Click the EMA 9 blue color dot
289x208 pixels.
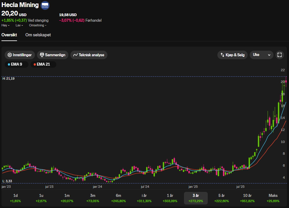9,64
